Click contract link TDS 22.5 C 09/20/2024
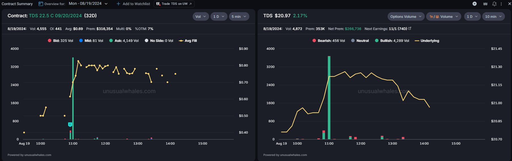Screen dimensions: 512x161 [55, 16]
